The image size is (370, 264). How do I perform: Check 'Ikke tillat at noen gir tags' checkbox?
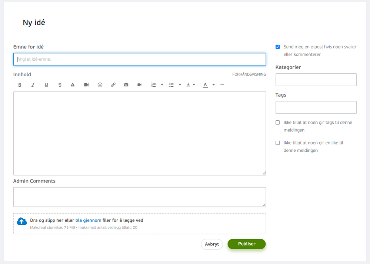(x=278, y=123)
